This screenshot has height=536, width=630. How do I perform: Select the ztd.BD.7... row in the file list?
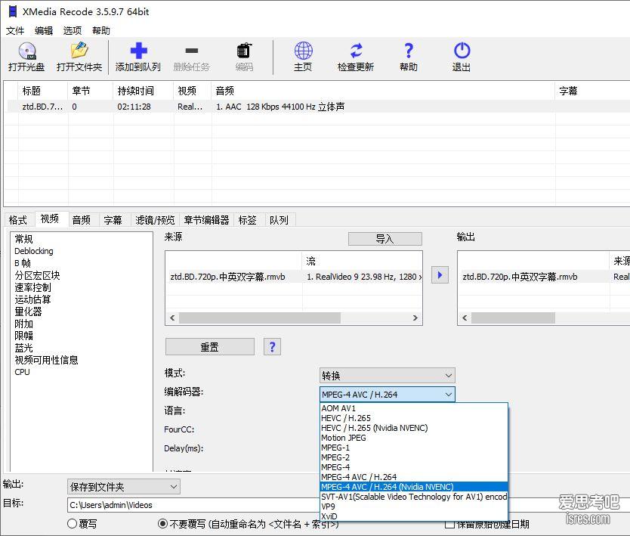pos(317,107)
